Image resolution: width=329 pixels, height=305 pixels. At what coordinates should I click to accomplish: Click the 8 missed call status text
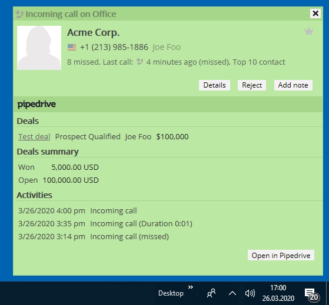83,62
